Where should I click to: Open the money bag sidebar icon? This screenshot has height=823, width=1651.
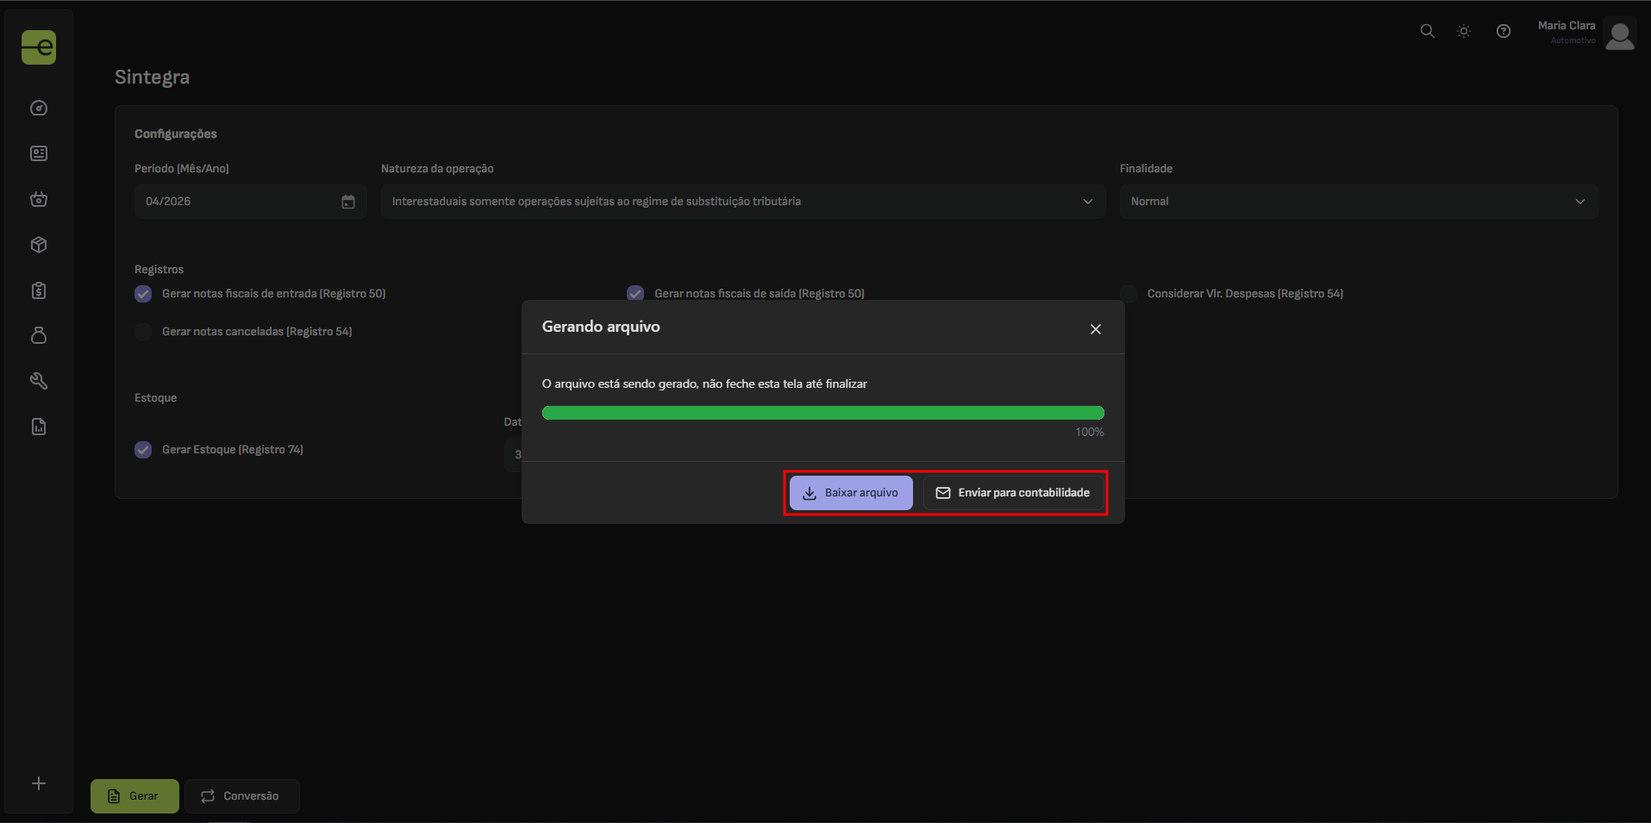(x=39, y=335)
